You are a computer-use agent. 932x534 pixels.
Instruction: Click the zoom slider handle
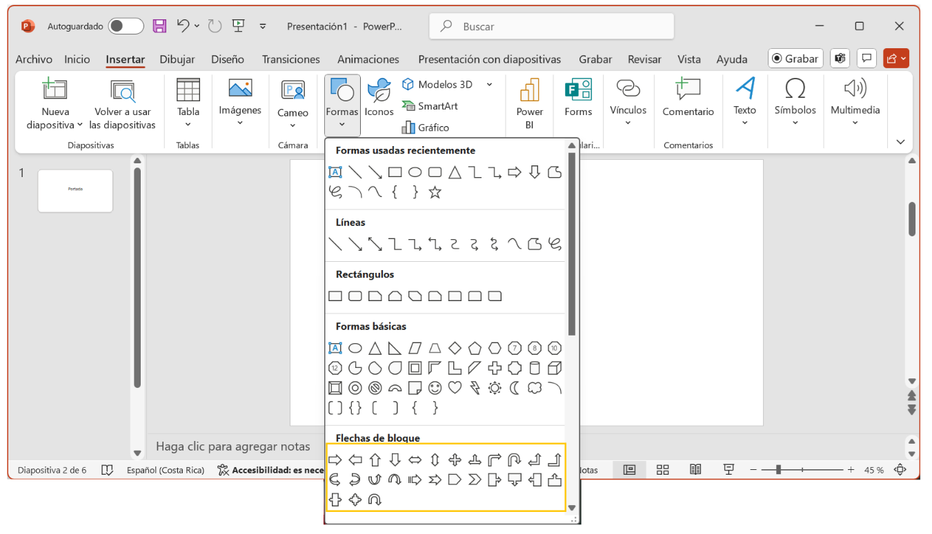pyautogui.click(x=778, y=470)
